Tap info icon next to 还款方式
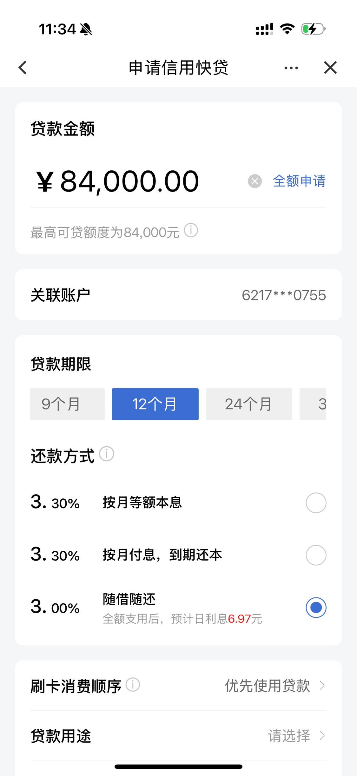The width and height of the screenshot is (357, 776). 107,454
